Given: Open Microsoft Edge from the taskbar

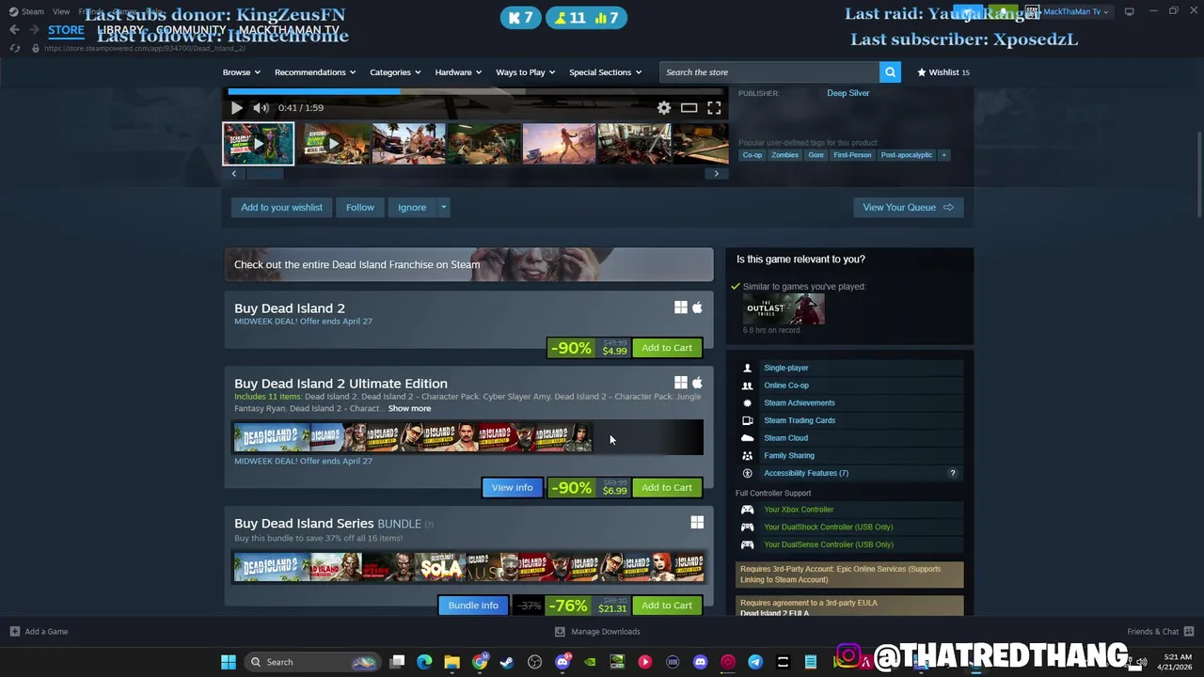Looking at the screenshot, I should tap(424, 662).
